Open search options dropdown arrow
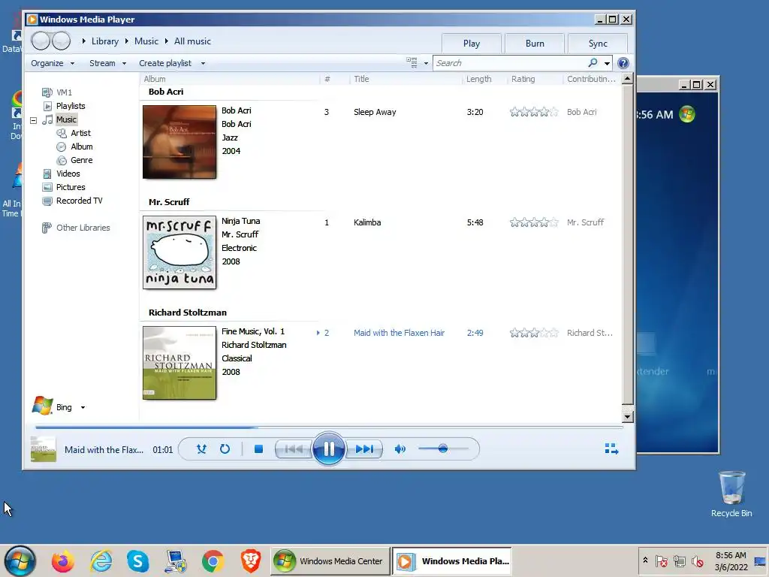The image size is (769, 577). [x=607, y=63]
